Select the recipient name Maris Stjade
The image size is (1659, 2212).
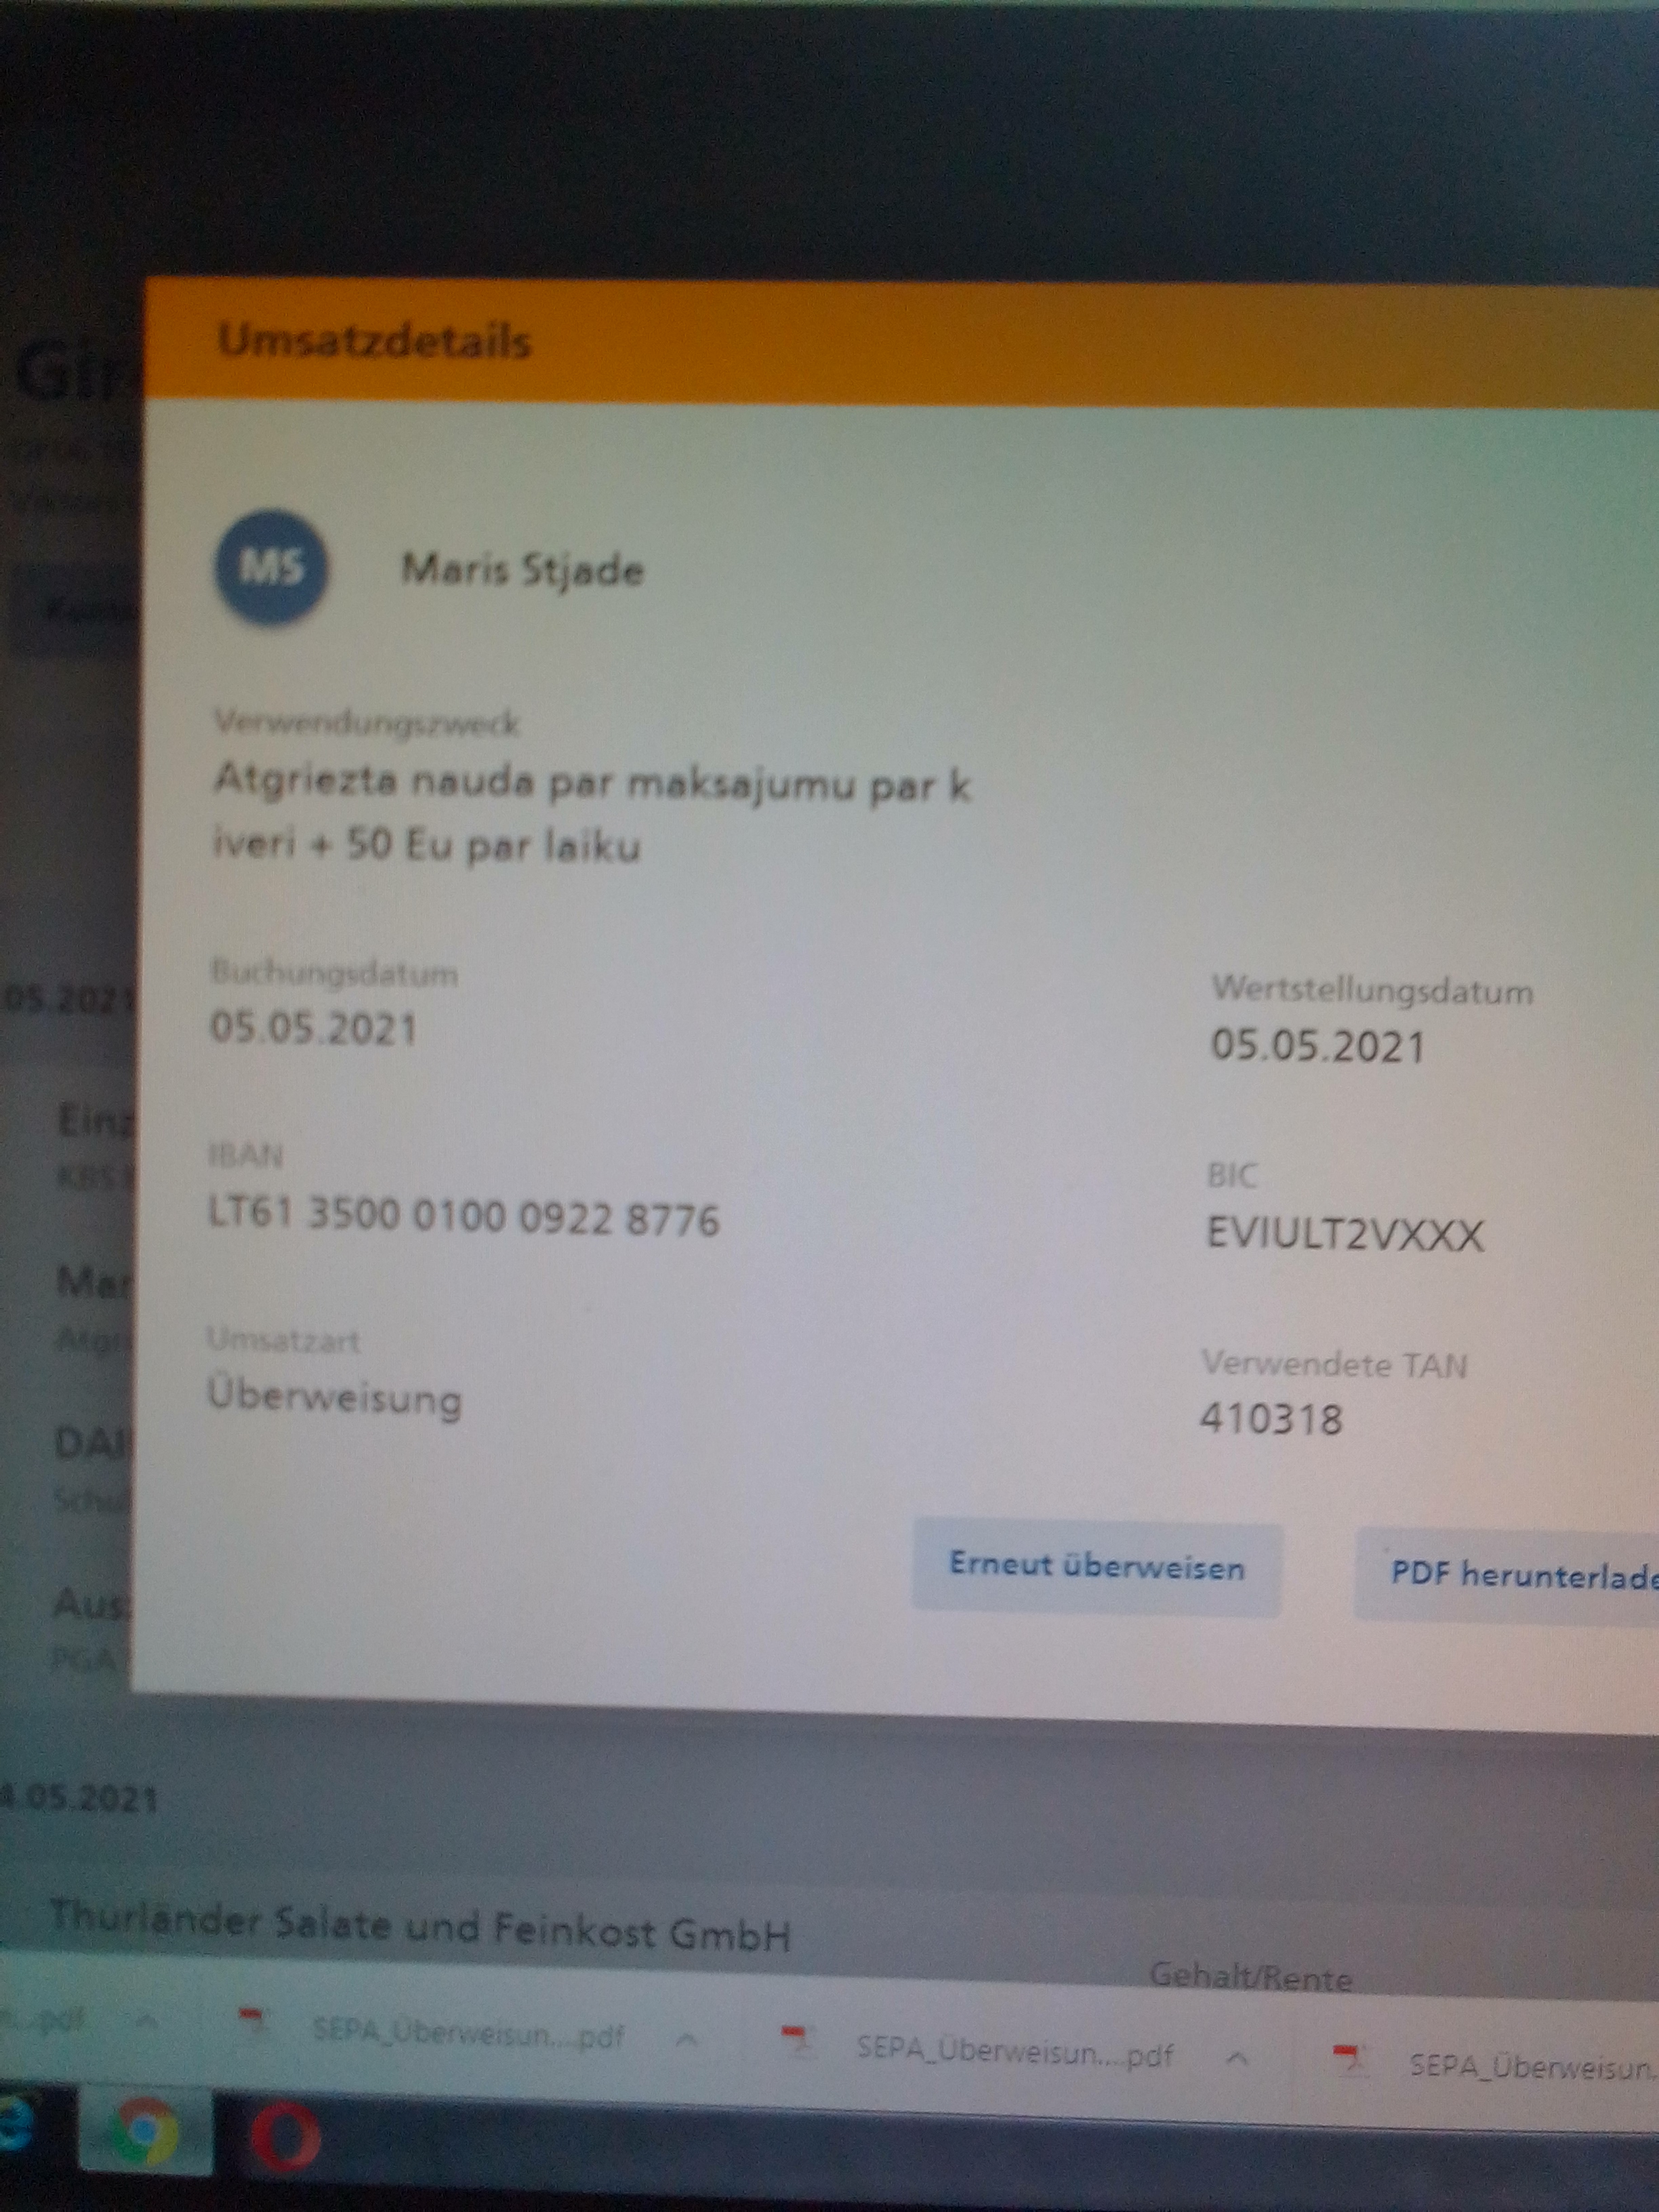[522, 571]
